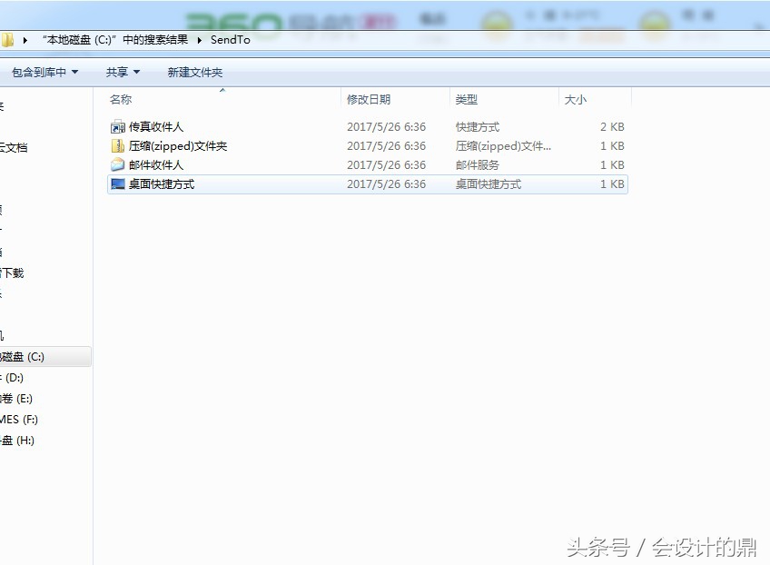The image size is (770, 565).
Task: Open drive (D:) from the sidebar
Action: (26, 377)
